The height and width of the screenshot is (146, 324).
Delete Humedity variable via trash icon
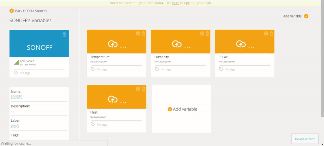click(208, 33)
